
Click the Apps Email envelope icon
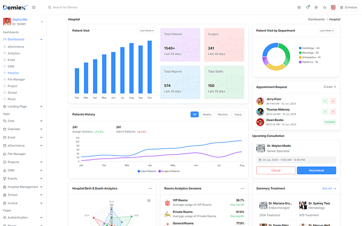[5, 137]
